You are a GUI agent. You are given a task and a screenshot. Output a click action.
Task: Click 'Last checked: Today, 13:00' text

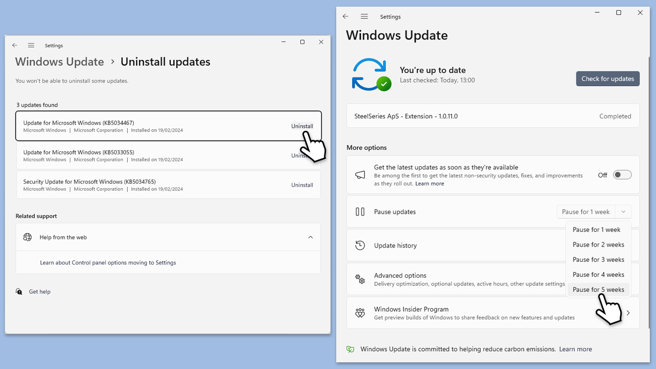[437, 80]
